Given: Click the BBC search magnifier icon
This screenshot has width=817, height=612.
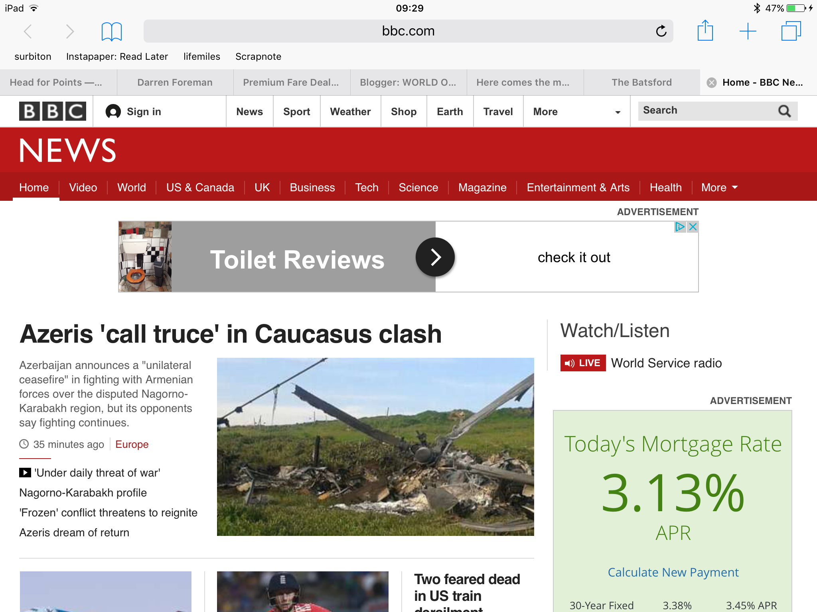Looking at the screenshot, I should point(784,111).
